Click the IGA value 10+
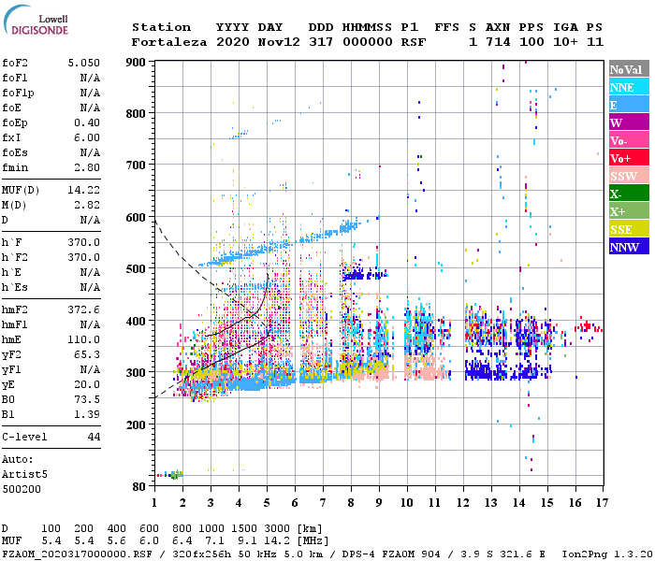The image size is (655, 561). 565,42
